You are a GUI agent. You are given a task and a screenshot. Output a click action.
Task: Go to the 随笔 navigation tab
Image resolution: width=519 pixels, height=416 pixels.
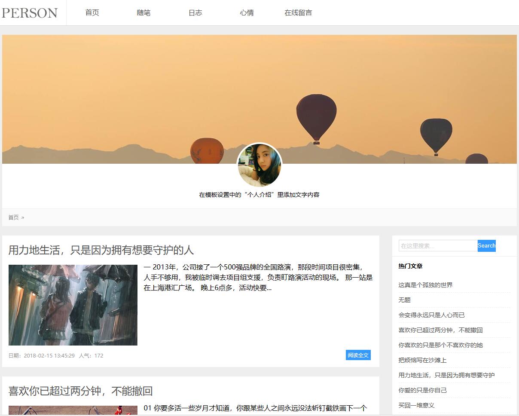(143, 13)
